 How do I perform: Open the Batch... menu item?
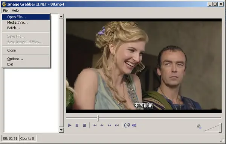tap(26, 28)
